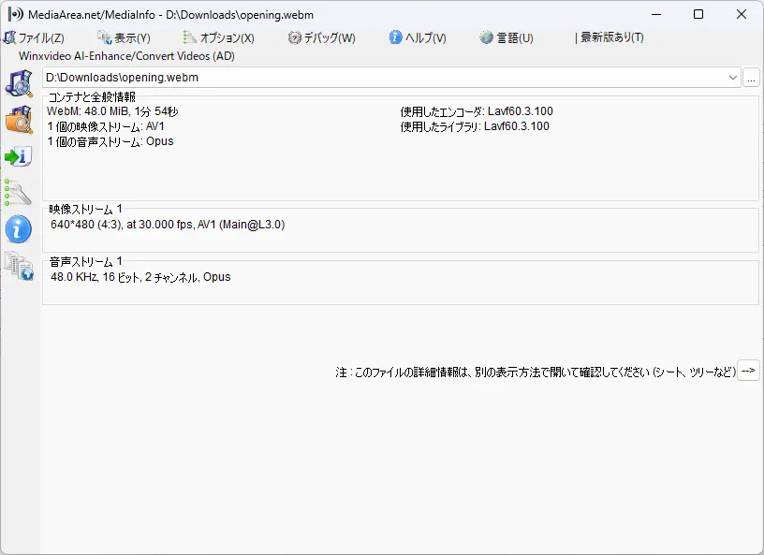This screenshot has width=764, height=555.
Task: Open the デバッグ(W) menu
Action: pos(321,37)
